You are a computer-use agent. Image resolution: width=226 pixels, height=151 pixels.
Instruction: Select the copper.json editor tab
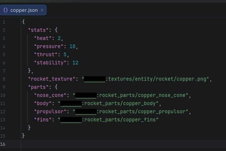(23, 10)
